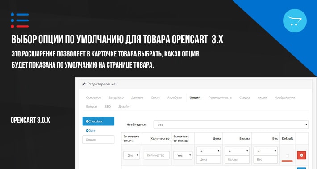Click the Баллы input field
Viewport: 317px width, 169px height.
point(237,159)
